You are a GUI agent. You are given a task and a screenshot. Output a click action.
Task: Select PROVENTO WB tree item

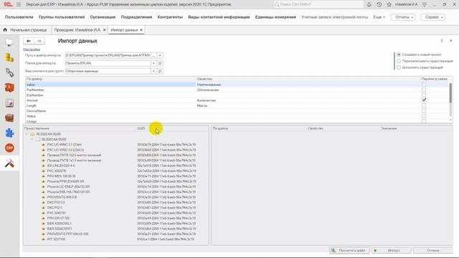[62, 197]
